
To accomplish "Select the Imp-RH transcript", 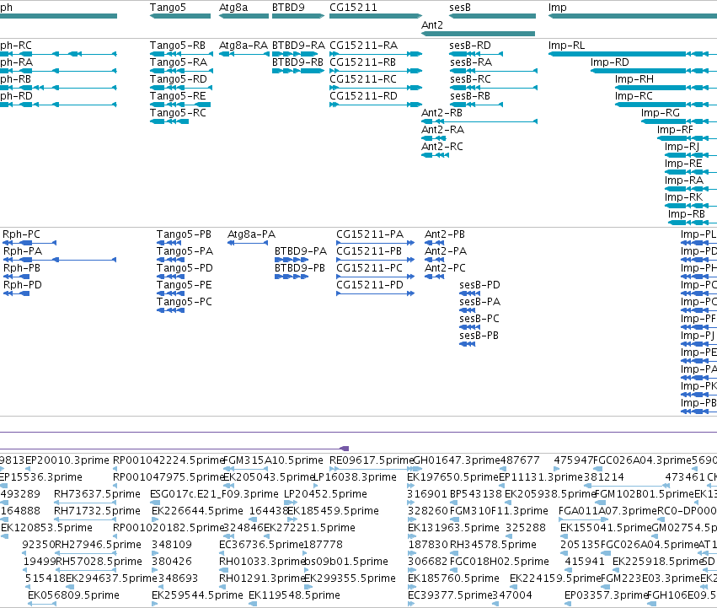I will point(666,88).
